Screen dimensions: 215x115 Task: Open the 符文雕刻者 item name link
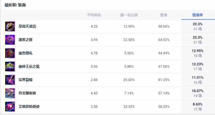(27, 93)
